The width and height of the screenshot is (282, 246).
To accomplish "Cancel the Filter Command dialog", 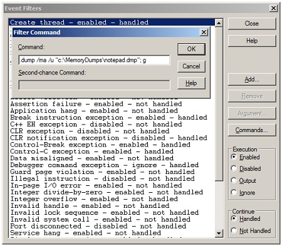I will tap(191, 66).
